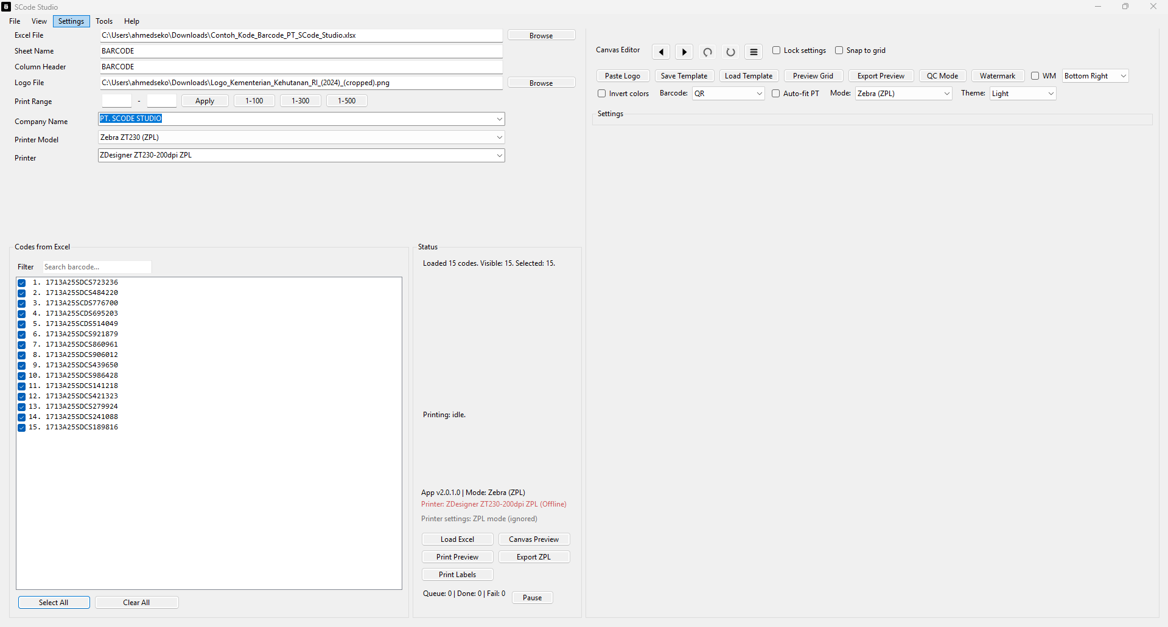Click the Canvas Preview button
Image resolution: width=1168 pixels, height=627 pixels.
click(534, 539)
